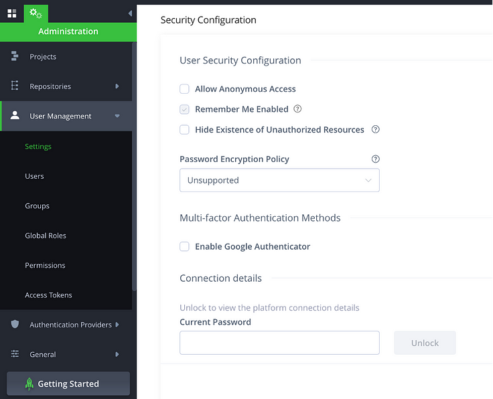493x399 pixels.
Task: Open help for Remember Me Enabled
Action: click(x=297, y=108)
